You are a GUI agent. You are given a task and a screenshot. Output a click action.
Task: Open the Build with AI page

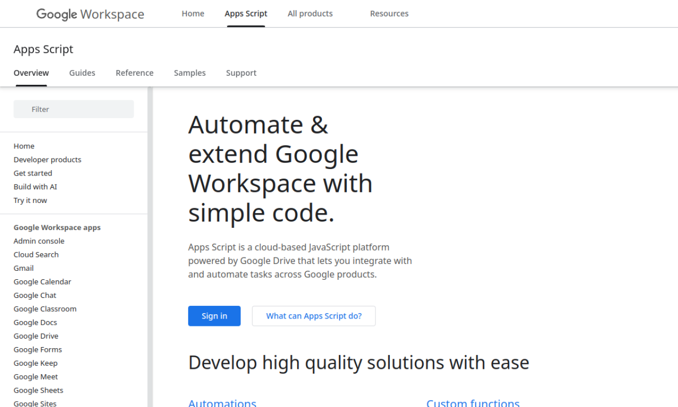35,187
